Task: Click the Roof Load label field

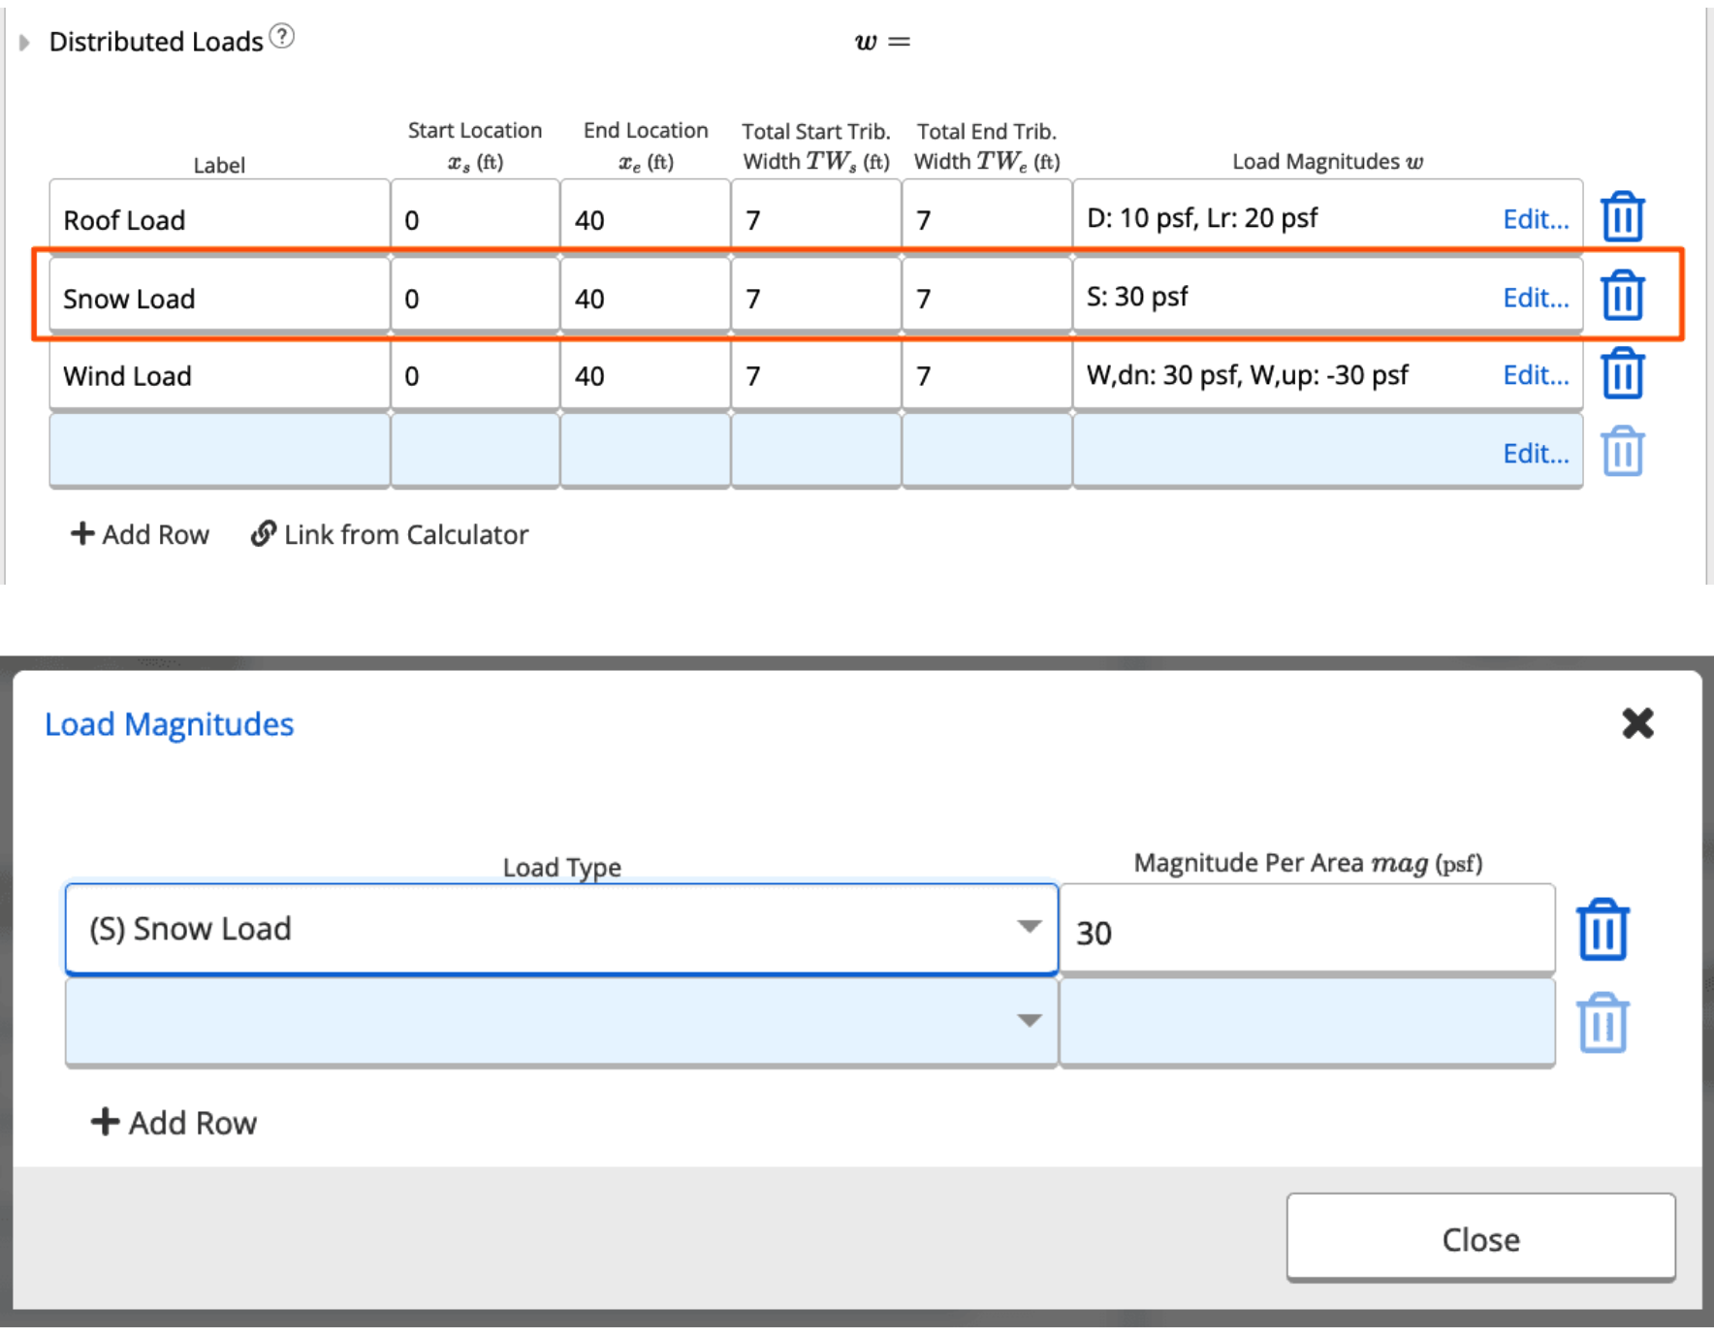Action: coord(220,218)
